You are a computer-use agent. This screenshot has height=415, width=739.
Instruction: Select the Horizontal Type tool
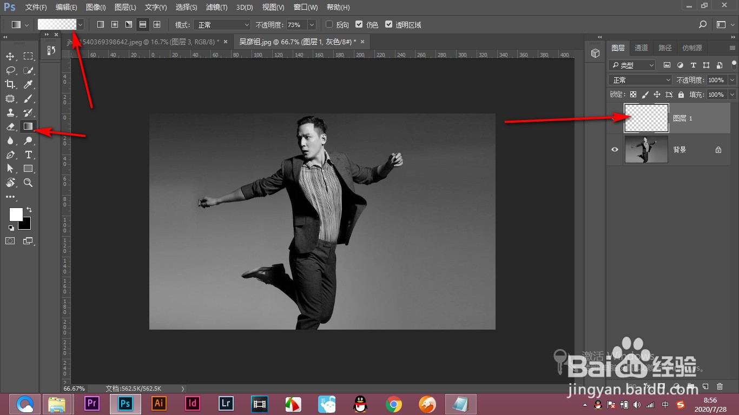click(x=29, y=155)
